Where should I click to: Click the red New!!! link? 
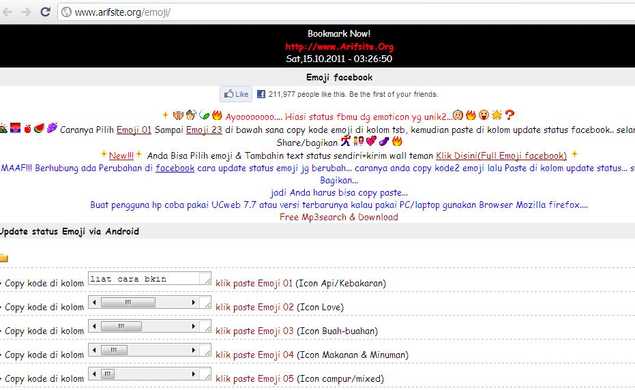pos(121,155)
